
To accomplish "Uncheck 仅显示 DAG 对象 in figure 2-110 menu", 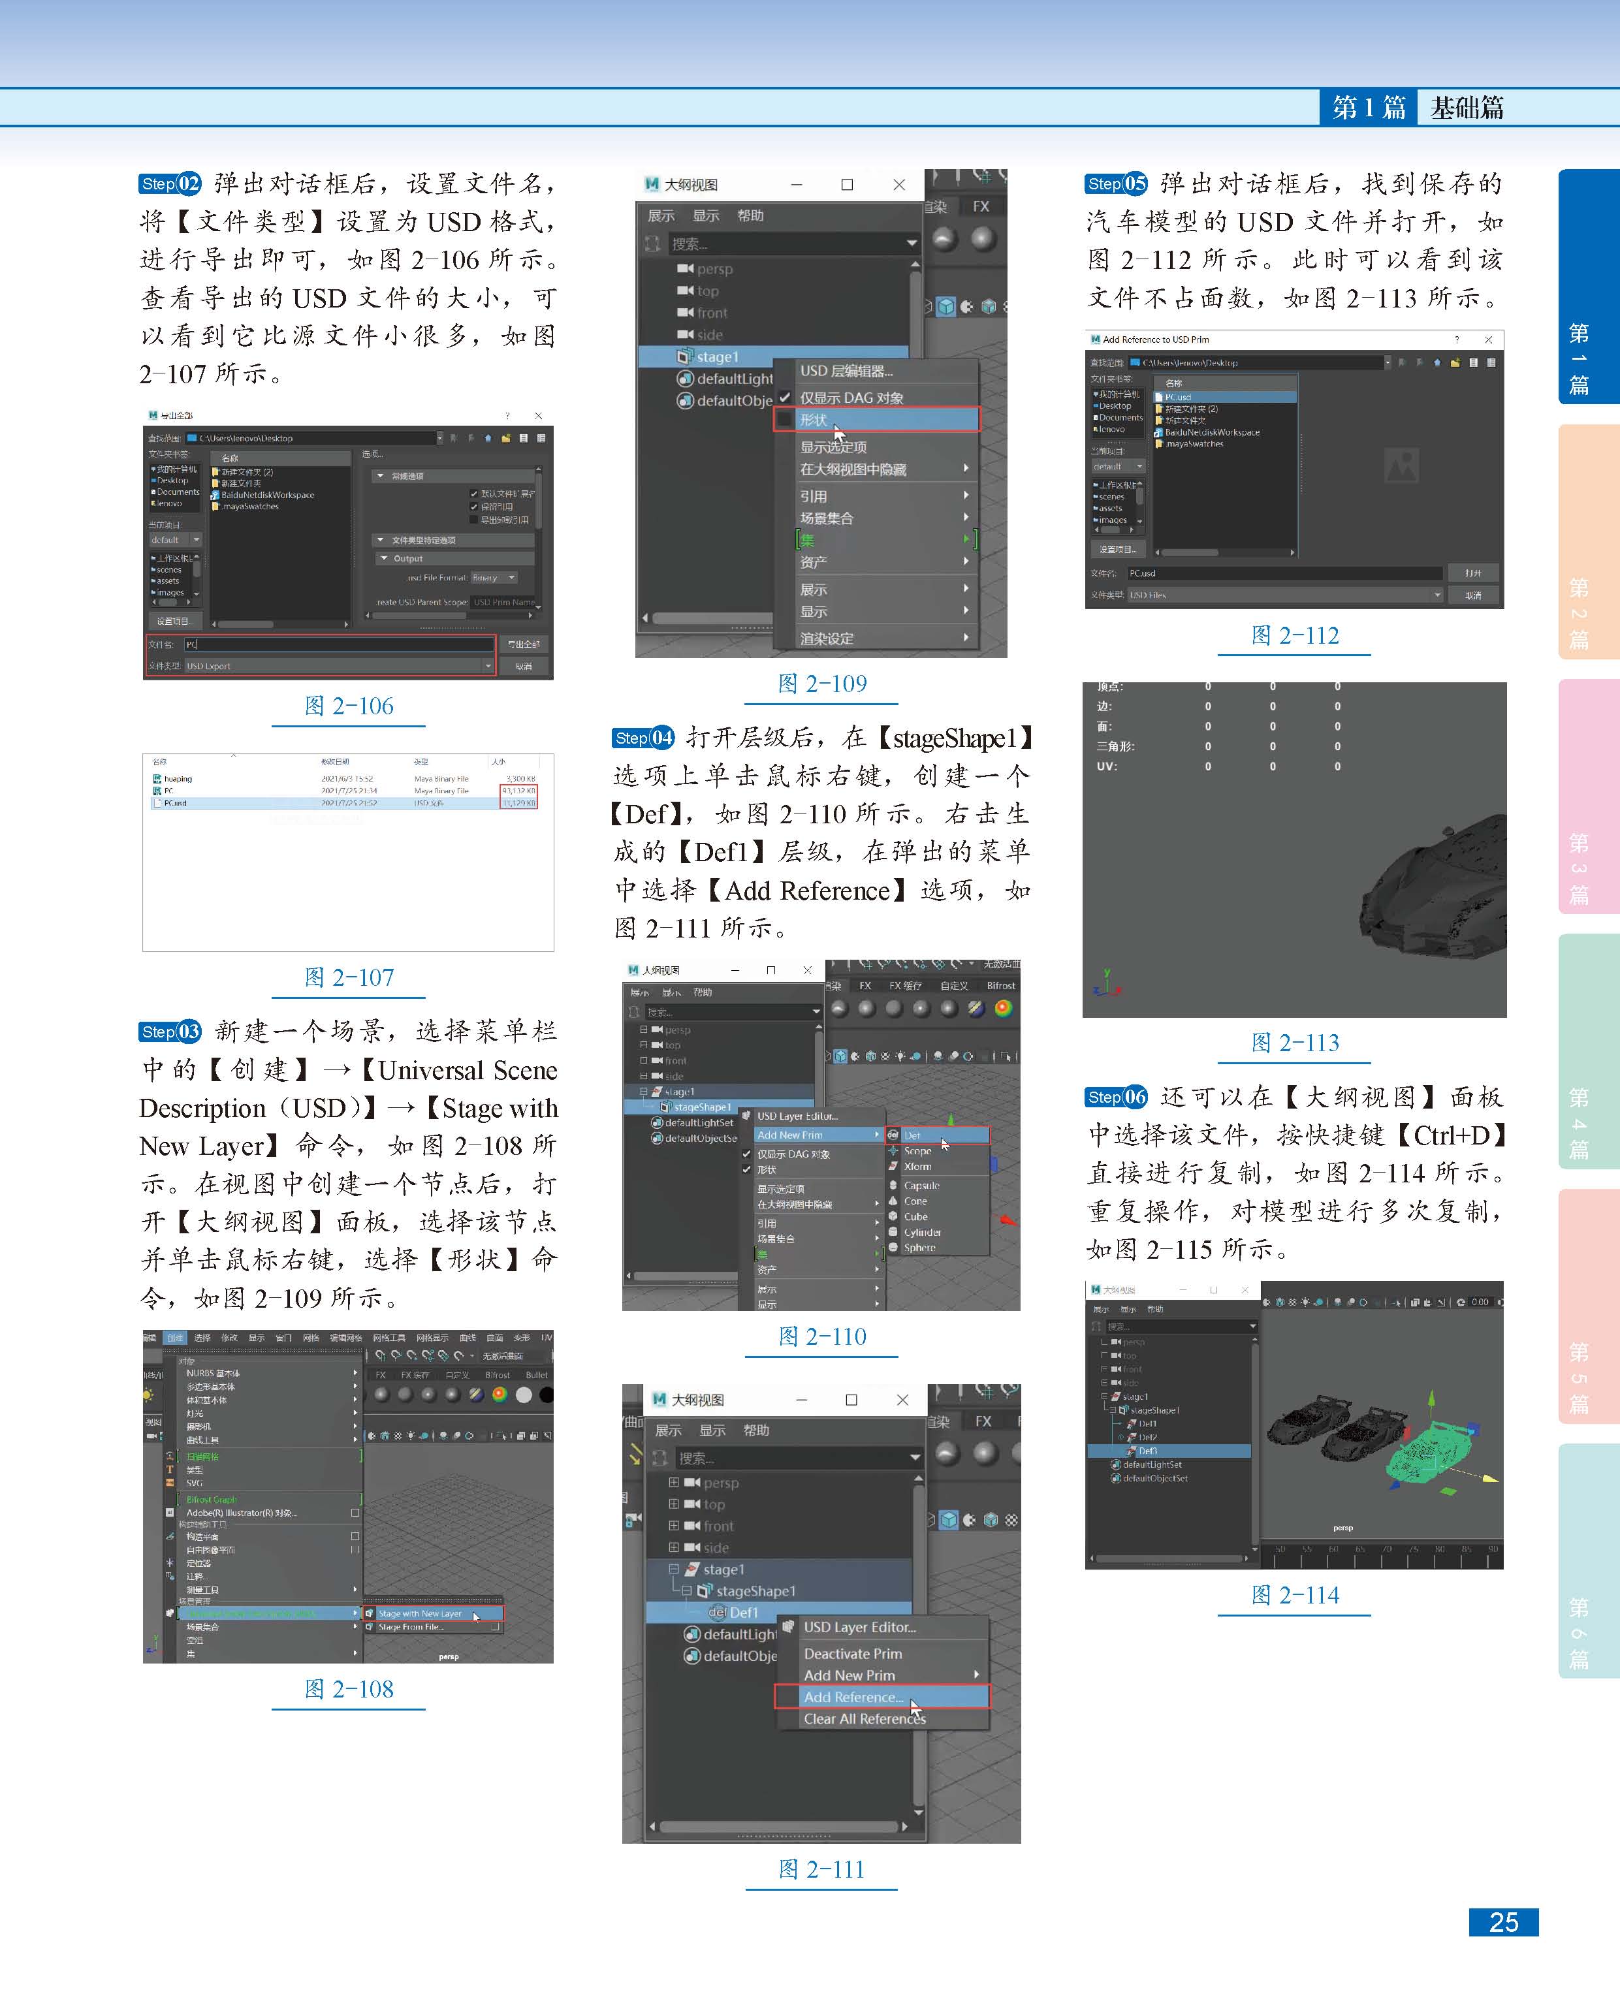I will [746, 1154].
